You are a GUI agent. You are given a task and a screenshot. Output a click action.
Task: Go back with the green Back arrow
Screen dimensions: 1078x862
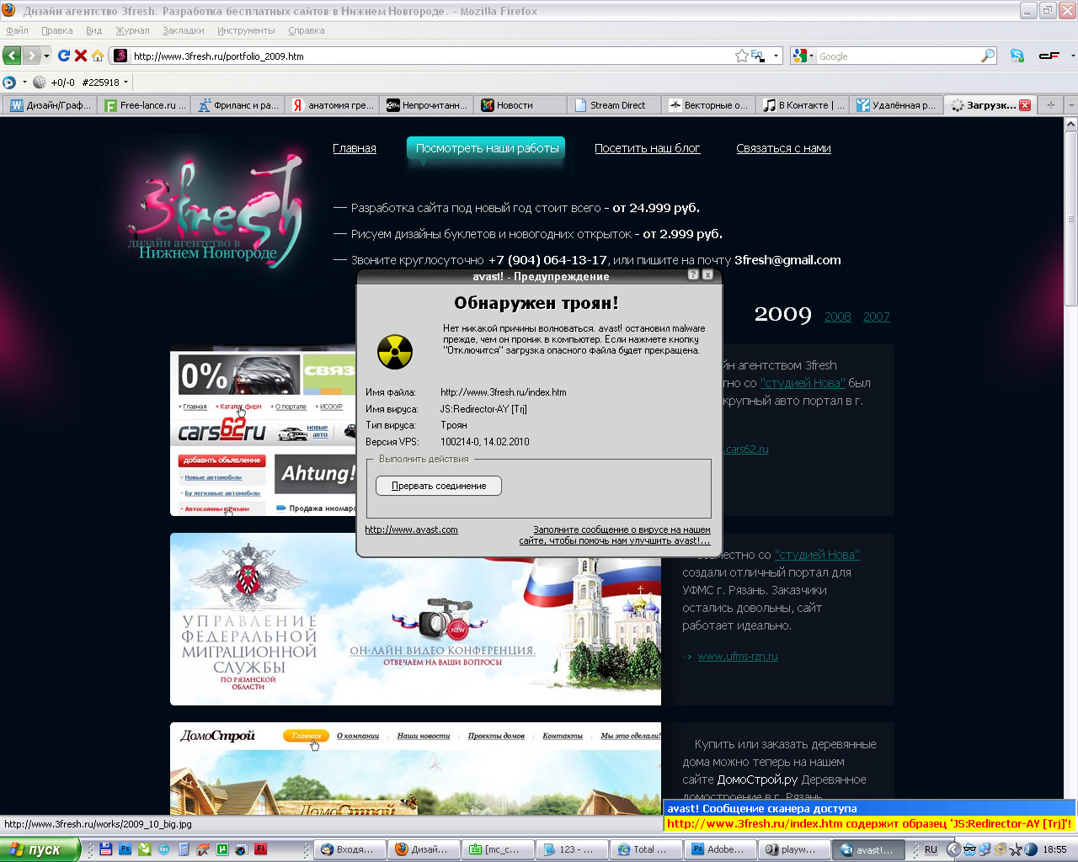click(13, 56)
